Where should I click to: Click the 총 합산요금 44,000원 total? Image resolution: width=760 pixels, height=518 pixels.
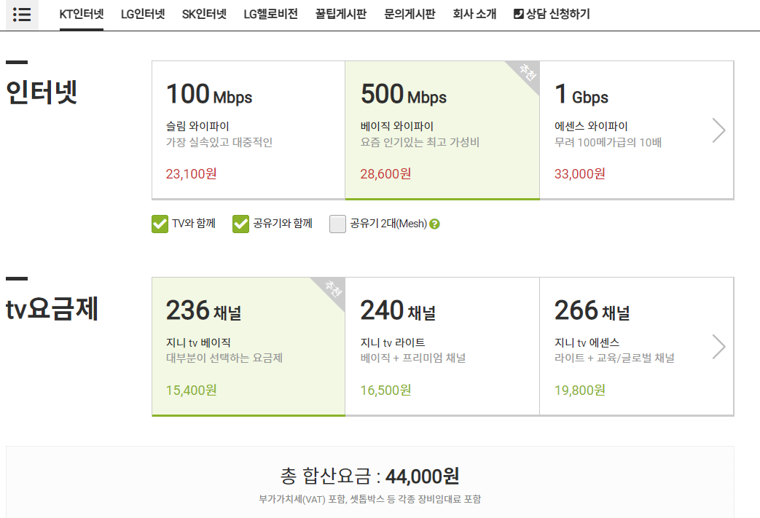point(370,476)
